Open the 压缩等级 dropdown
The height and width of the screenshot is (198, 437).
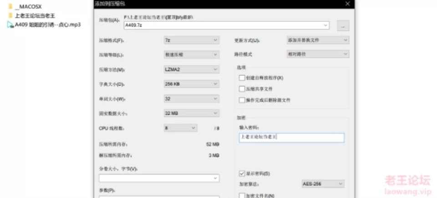click(192, 55)
